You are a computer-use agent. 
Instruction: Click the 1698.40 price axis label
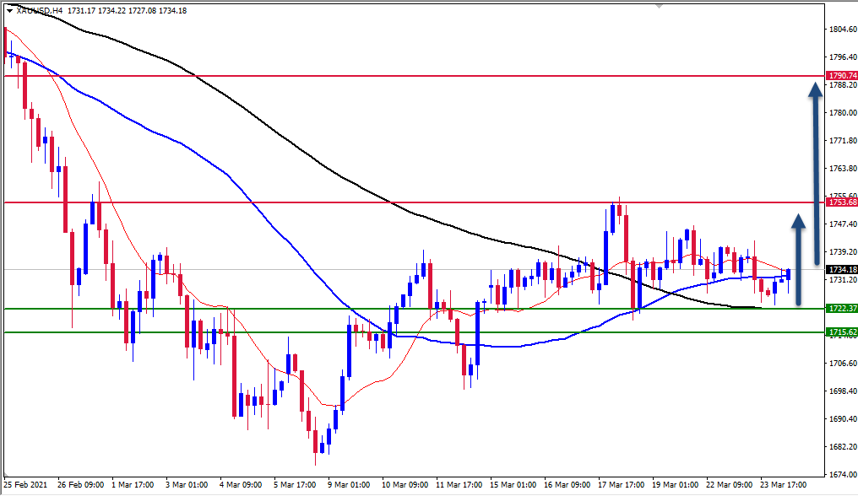tap(844, 391)
